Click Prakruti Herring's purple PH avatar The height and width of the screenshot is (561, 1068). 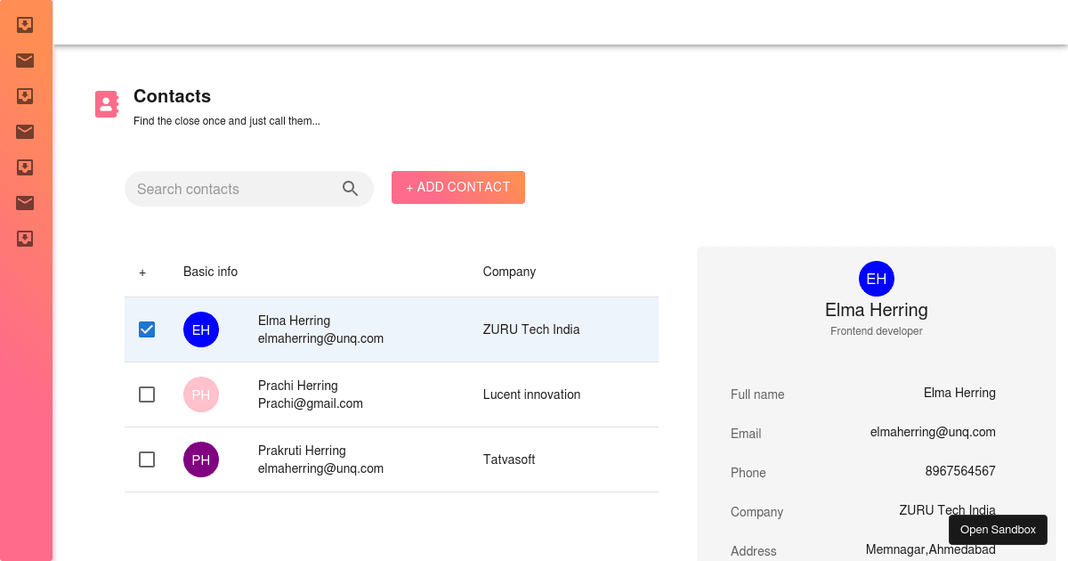pos(200,459)
